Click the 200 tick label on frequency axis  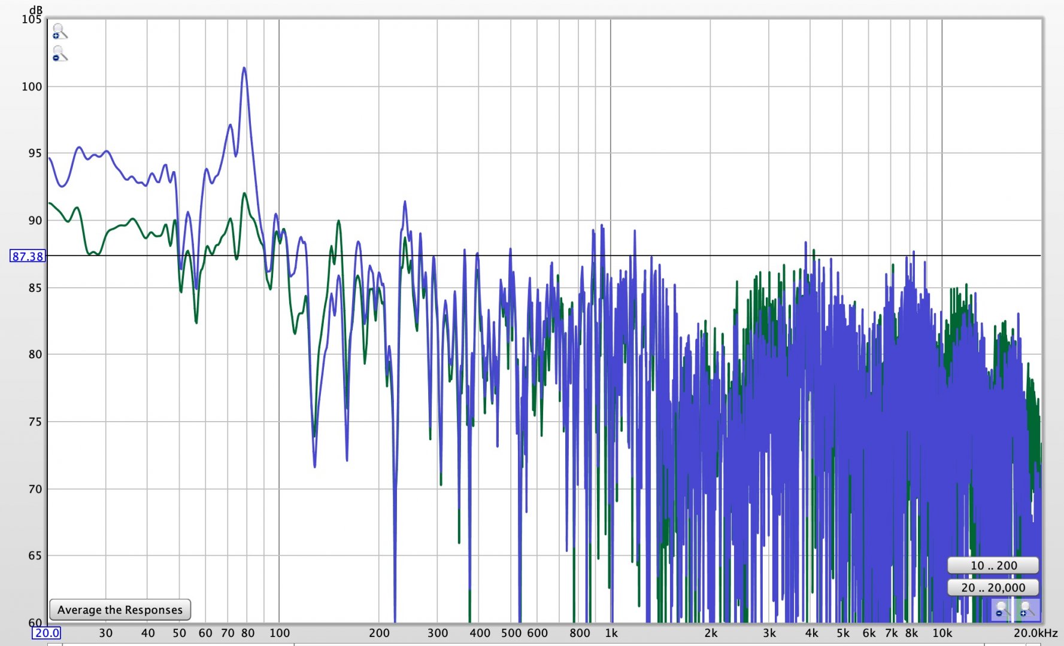tap(378, 633)
